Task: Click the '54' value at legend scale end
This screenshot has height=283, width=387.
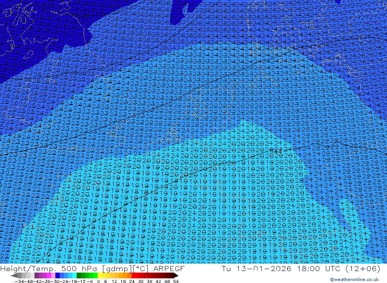Action: 176,281
